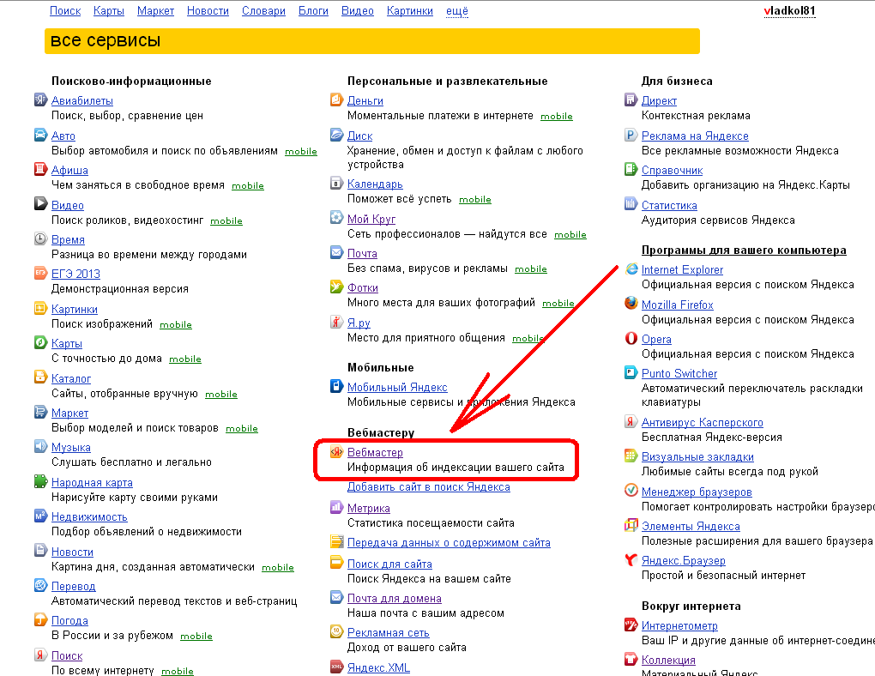The image size is (875, 676).
Task: Open the vladkol81 account menu
Action: (789, 10)
